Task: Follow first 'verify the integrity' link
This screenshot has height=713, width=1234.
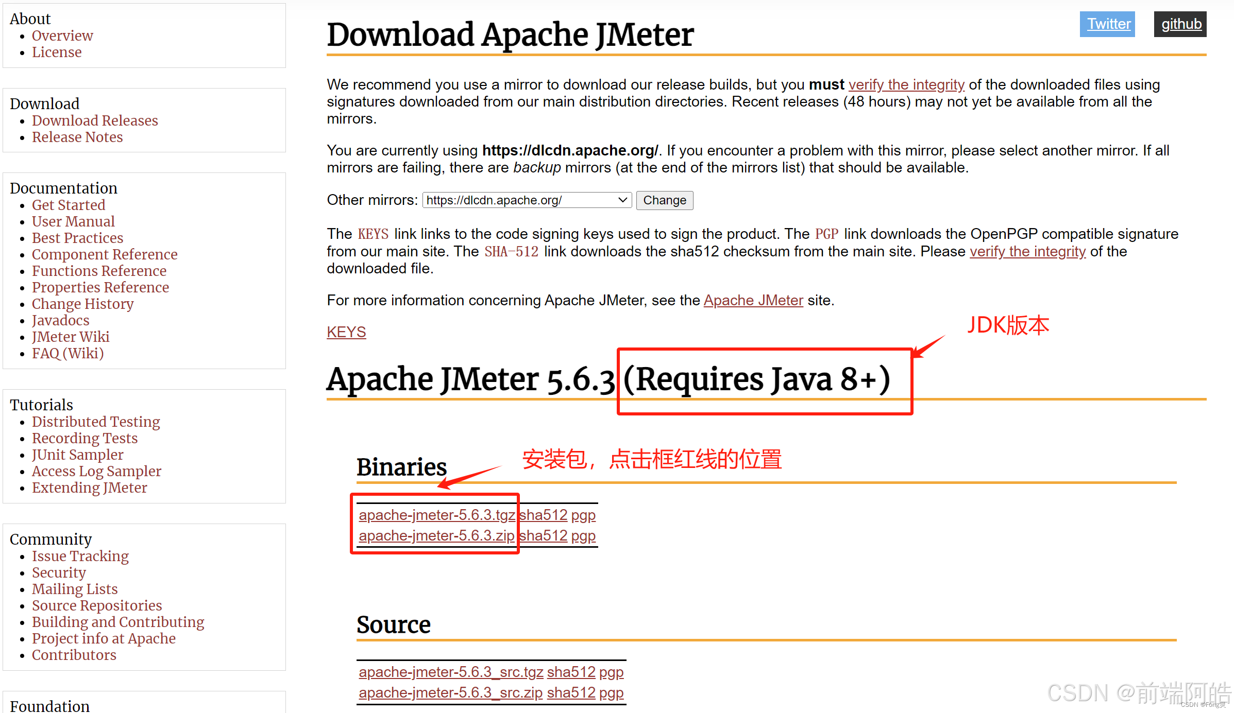Action: [x=906, y=84]
